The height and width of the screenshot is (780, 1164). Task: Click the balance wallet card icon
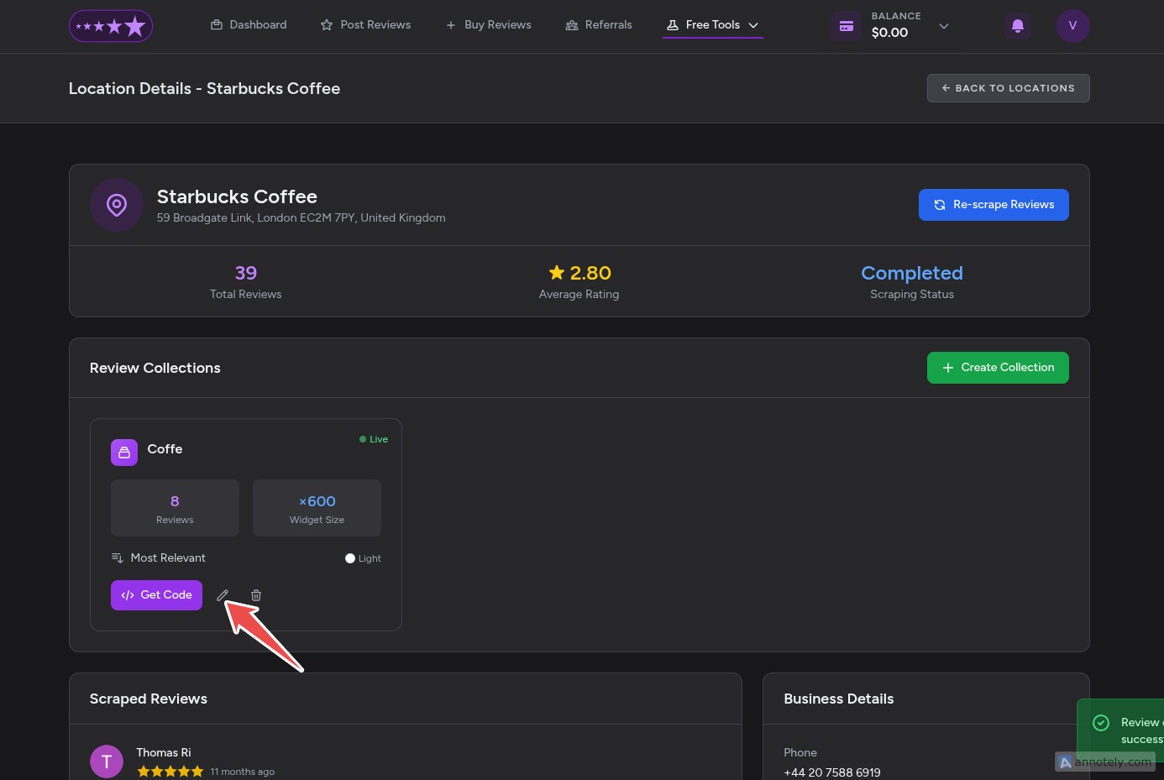coord(847,26)
